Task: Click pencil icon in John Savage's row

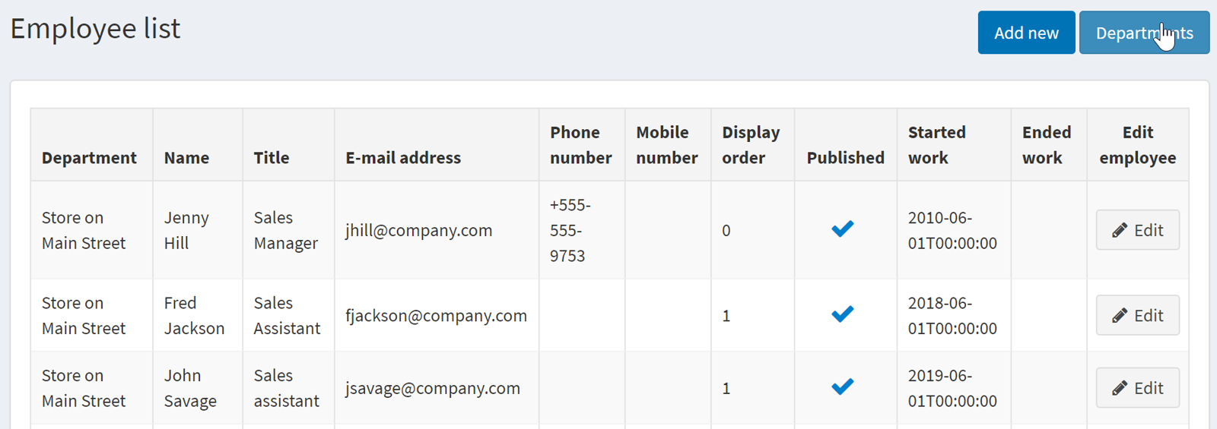Action: pyautogui.click(x=1120, y=389)
